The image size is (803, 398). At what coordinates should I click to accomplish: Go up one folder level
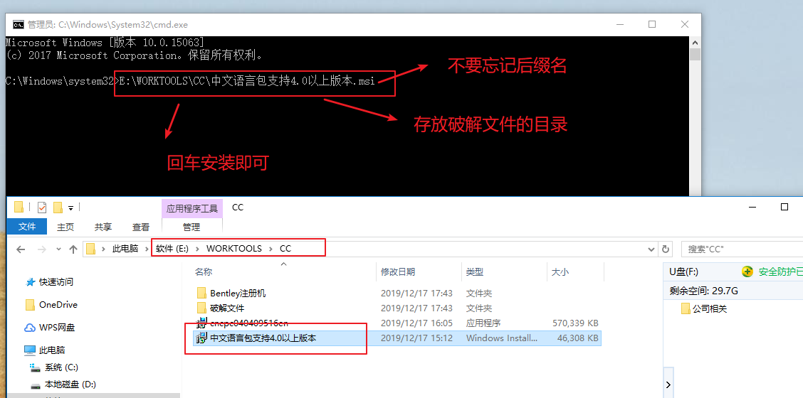[73, 249]
